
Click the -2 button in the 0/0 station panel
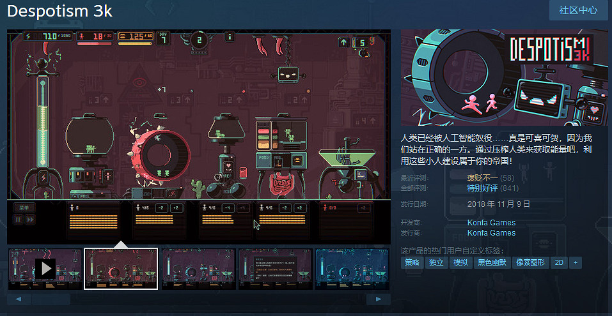tap(364, 207)
